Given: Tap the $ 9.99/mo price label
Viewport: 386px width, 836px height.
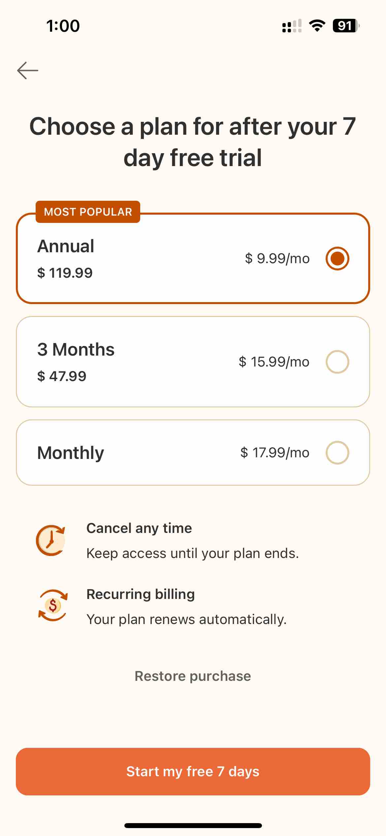Looking at the screenshot, I should 277,259.
